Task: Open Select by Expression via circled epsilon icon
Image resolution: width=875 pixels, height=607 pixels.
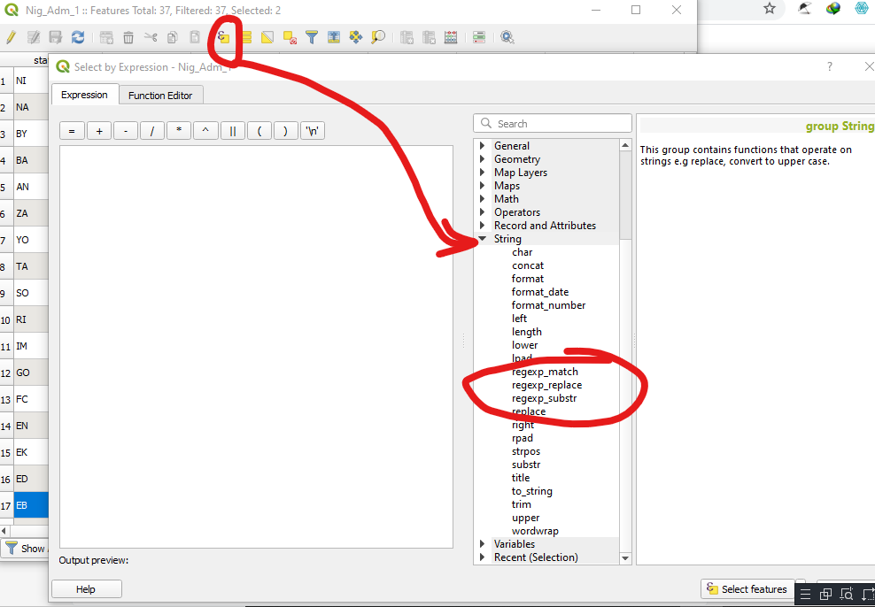Action: point(223,37)
